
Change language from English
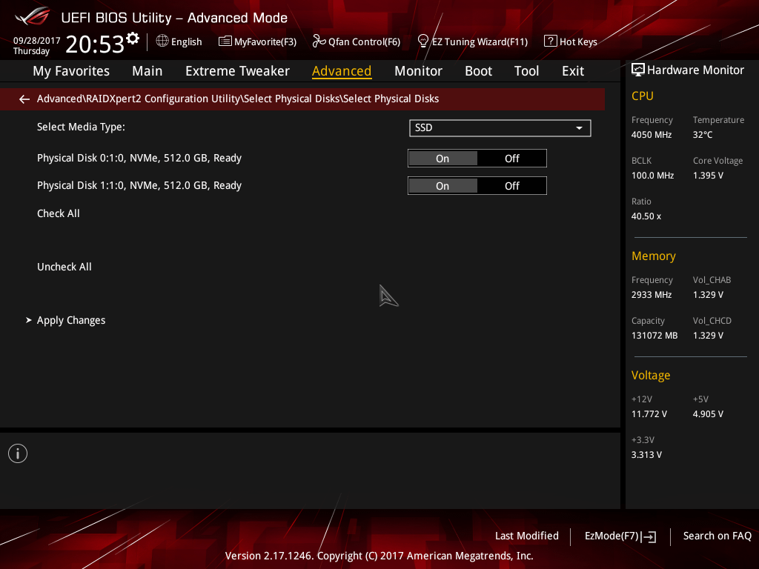(186, 42)
